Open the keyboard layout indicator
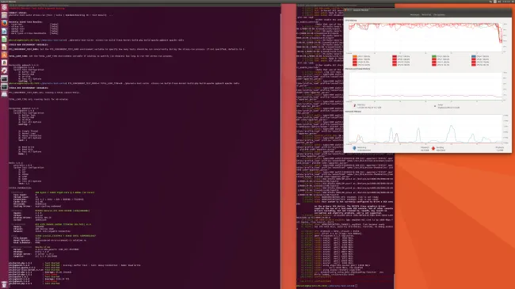This screenshot has height=289, width=515. click(495, 2)
